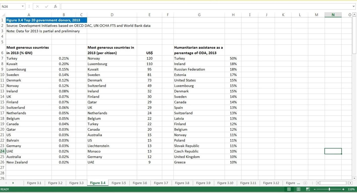The width and height of the screenshot is (357, 193).
Task: Click inside the formula bar input
Action: (206, 7)
